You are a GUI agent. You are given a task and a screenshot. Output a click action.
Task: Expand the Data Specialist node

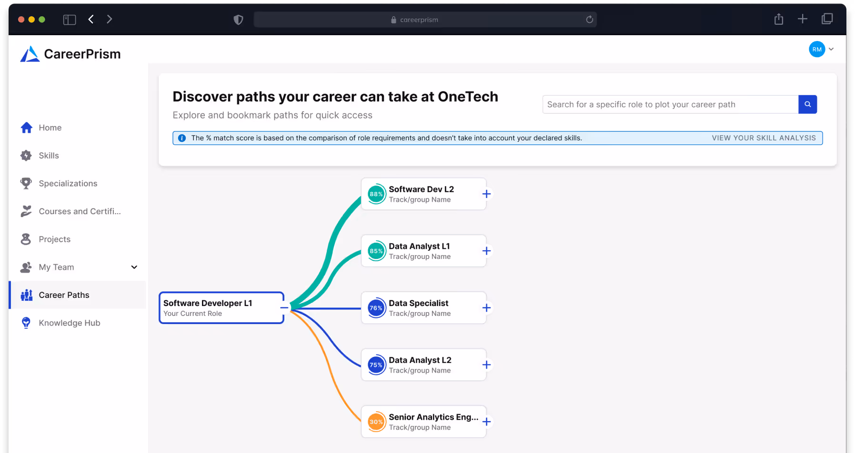(486, 308)
